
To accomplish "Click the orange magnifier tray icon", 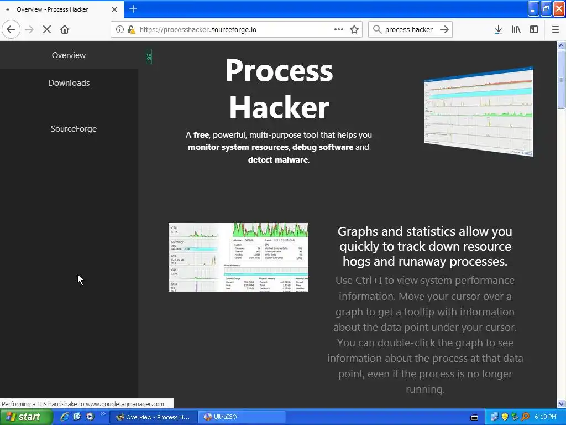I will click(525, 417).
